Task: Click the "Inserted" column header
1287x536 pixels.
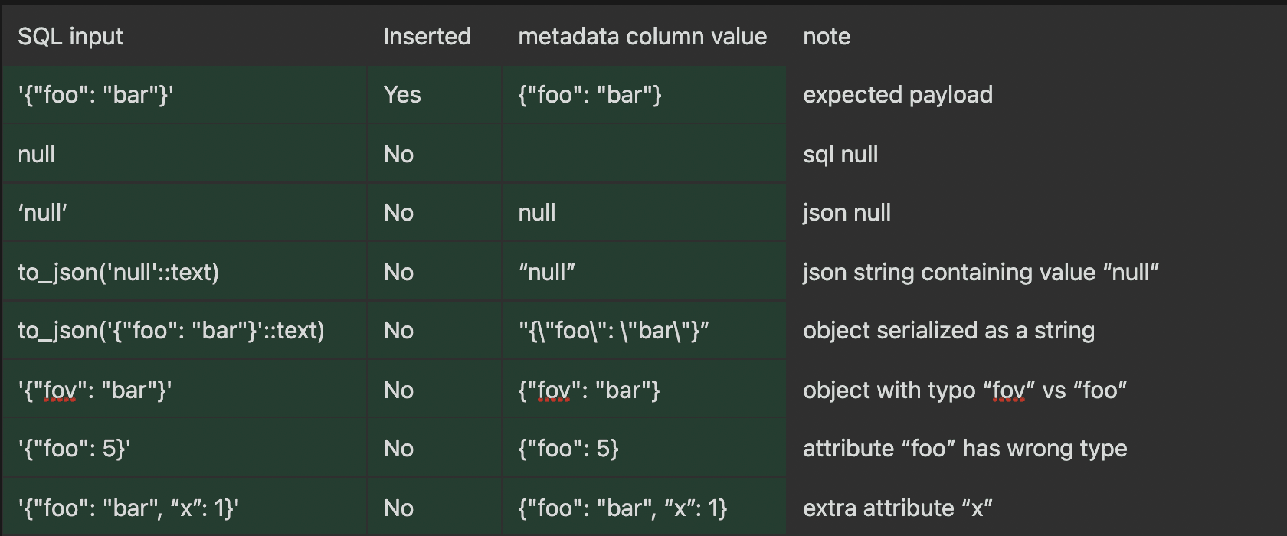Action: click(x=427, y=37)
